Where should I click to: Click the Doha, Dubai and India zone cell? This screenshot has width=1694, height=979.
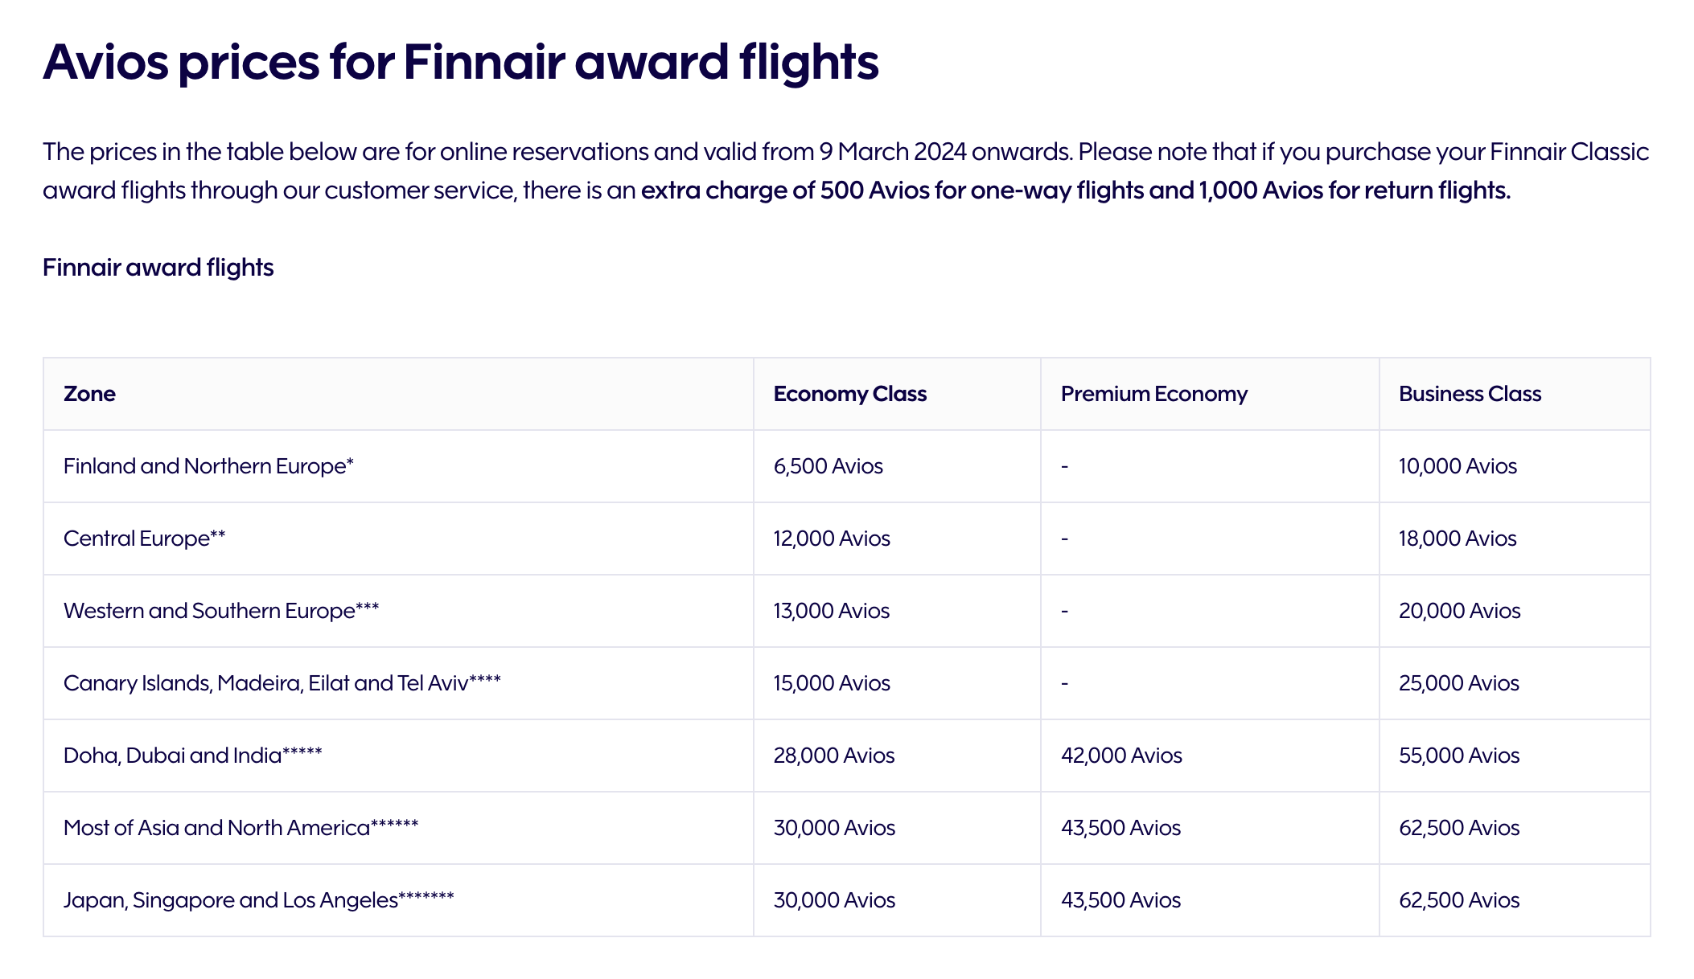click(x=192, y=756)
